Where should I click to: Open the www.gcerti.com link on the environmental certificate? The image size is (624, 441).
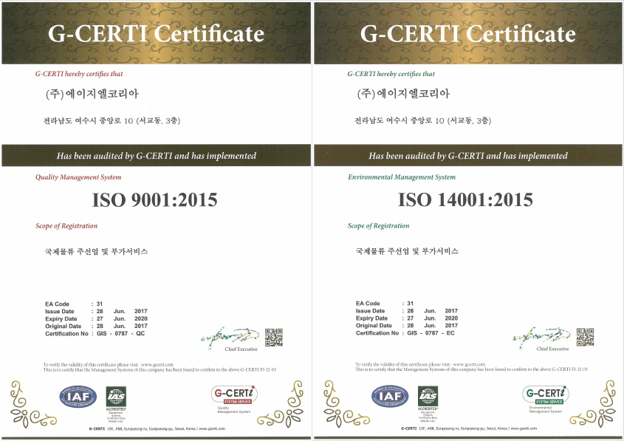(468, 364)
